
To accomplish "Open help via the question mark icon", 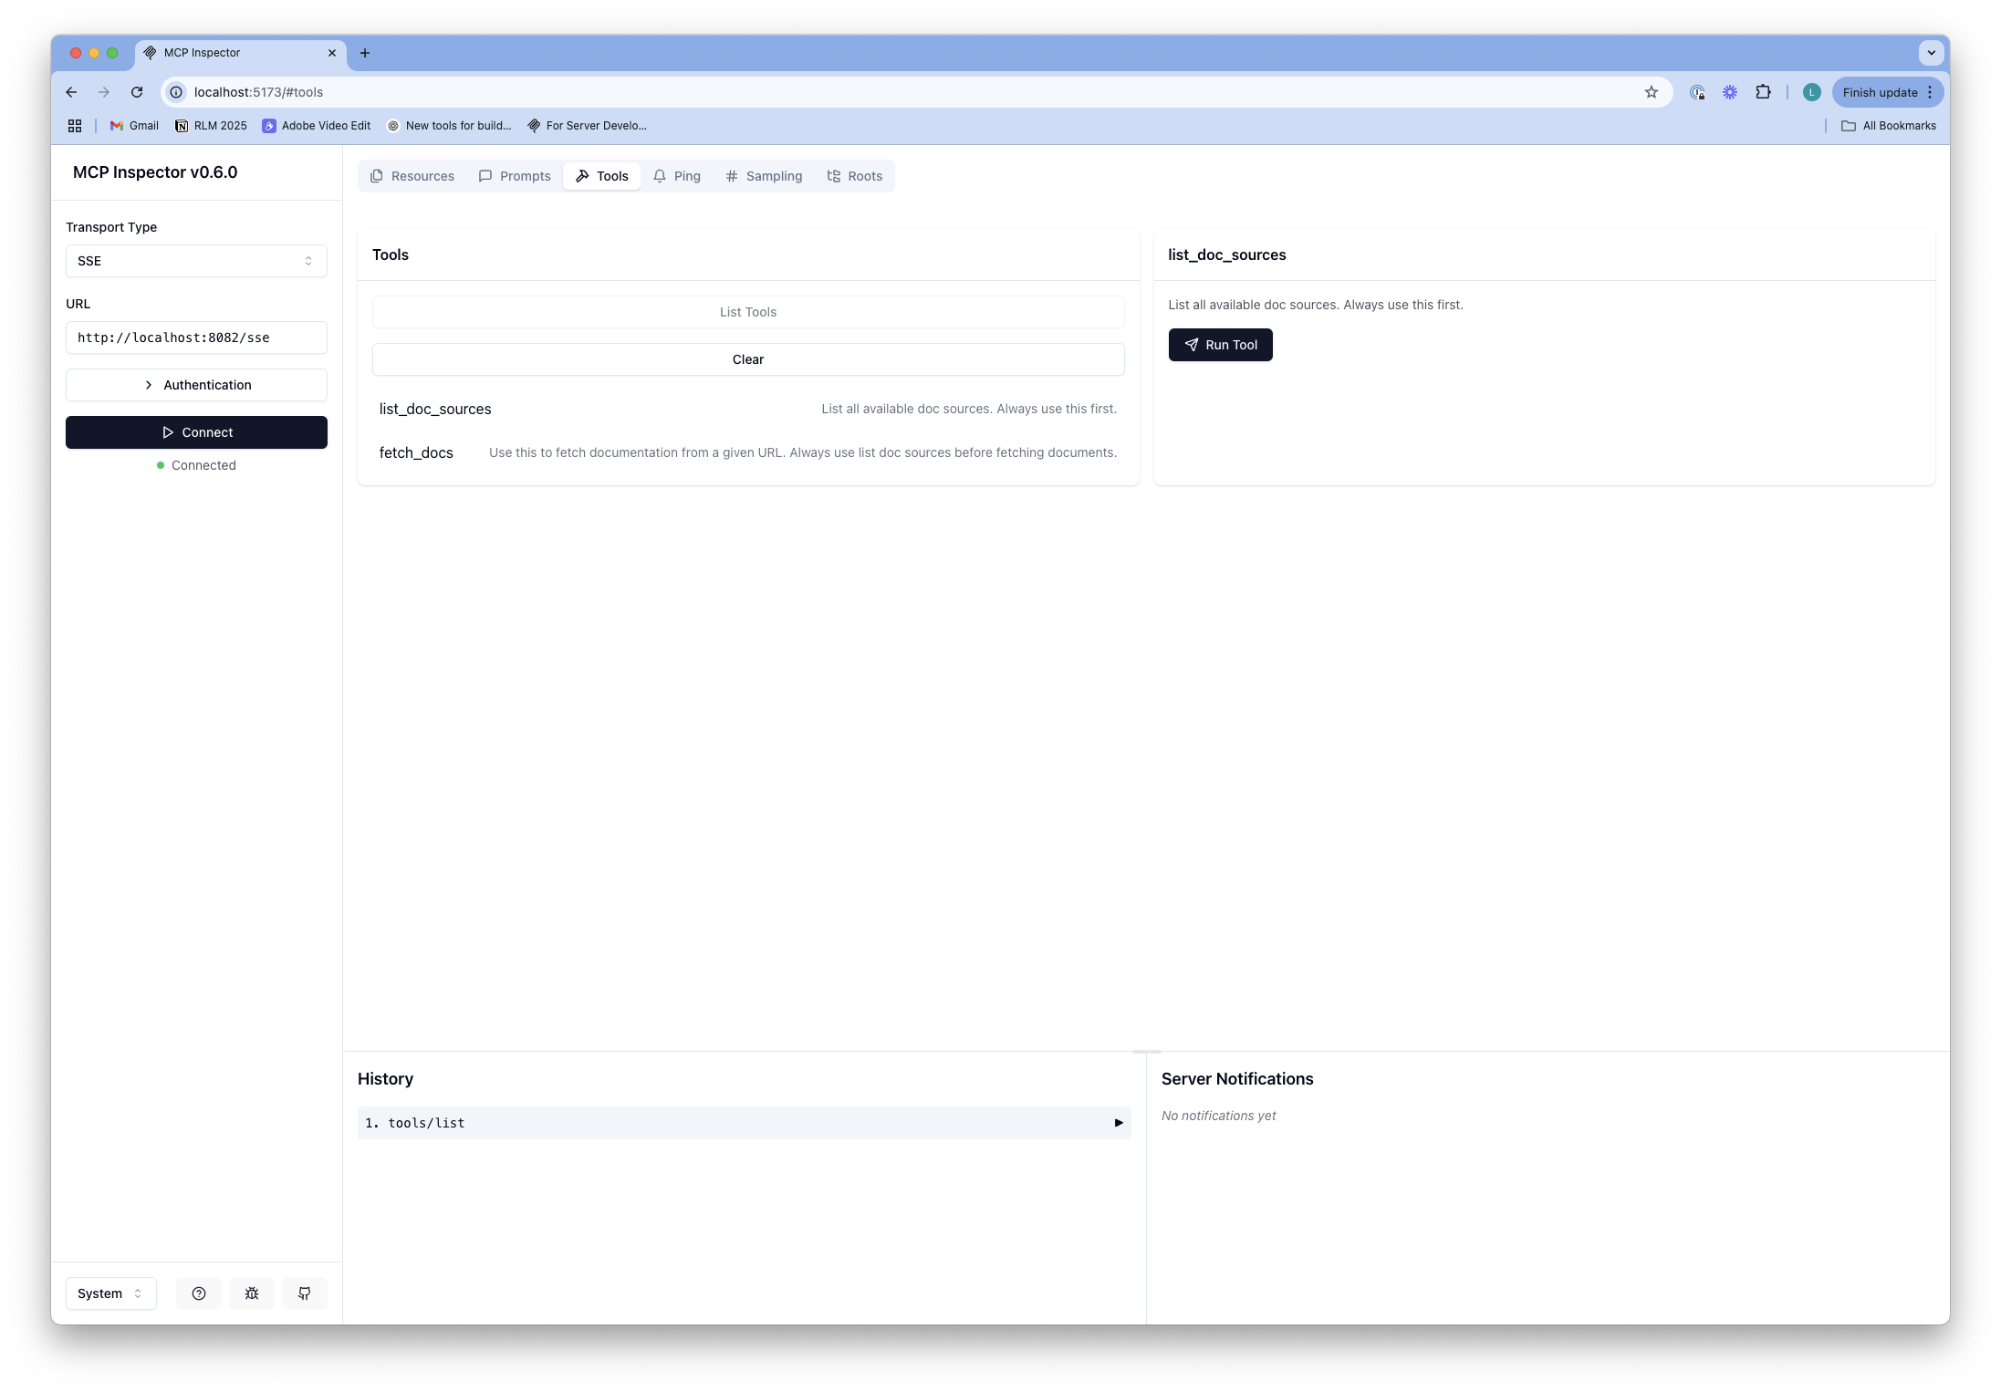I will 198,1293.
